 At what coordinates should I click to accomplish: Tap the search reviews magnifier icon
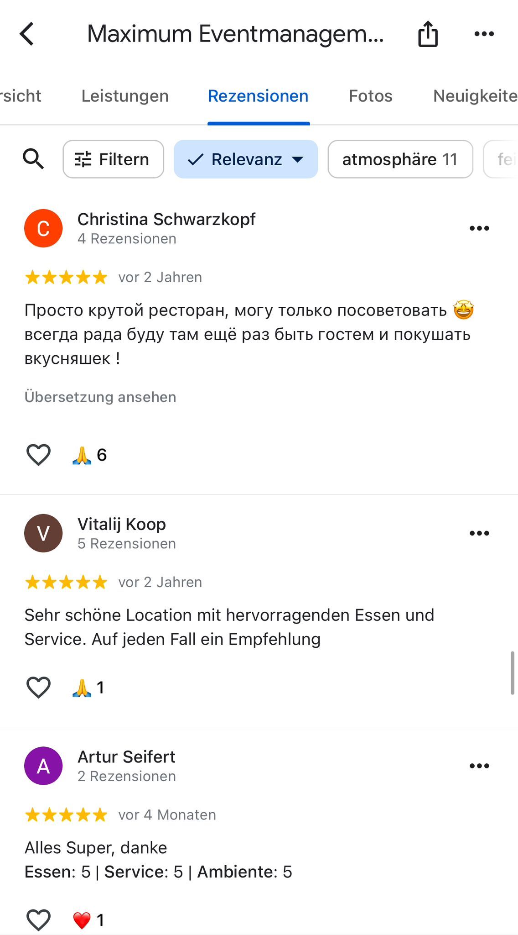tap(33, 159)
